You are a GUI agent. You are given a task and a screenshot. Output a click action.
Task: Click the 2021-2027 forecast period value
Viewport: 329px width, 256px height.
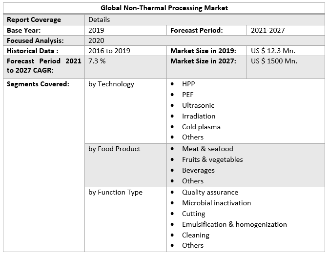[x=268, y=30]
